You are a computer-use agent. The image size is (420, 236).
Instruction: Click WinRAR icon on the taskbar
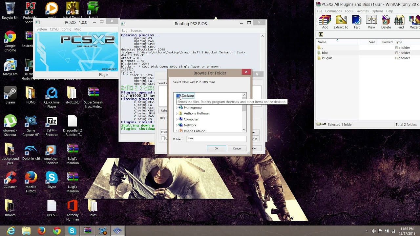87,231
